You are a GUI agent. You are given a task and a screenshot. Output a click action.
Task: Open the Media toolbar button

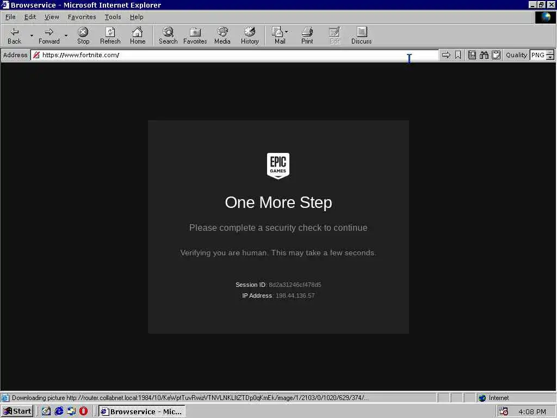[x=222, y=35]
